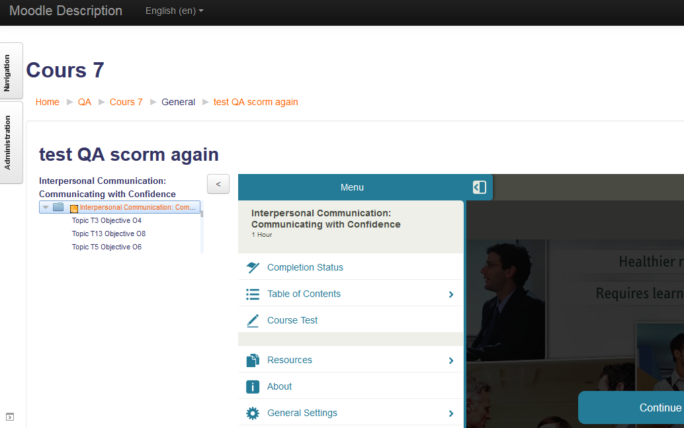Open About menu item
This screenshot has width=684, height=428.
click(x=351, y=386)
